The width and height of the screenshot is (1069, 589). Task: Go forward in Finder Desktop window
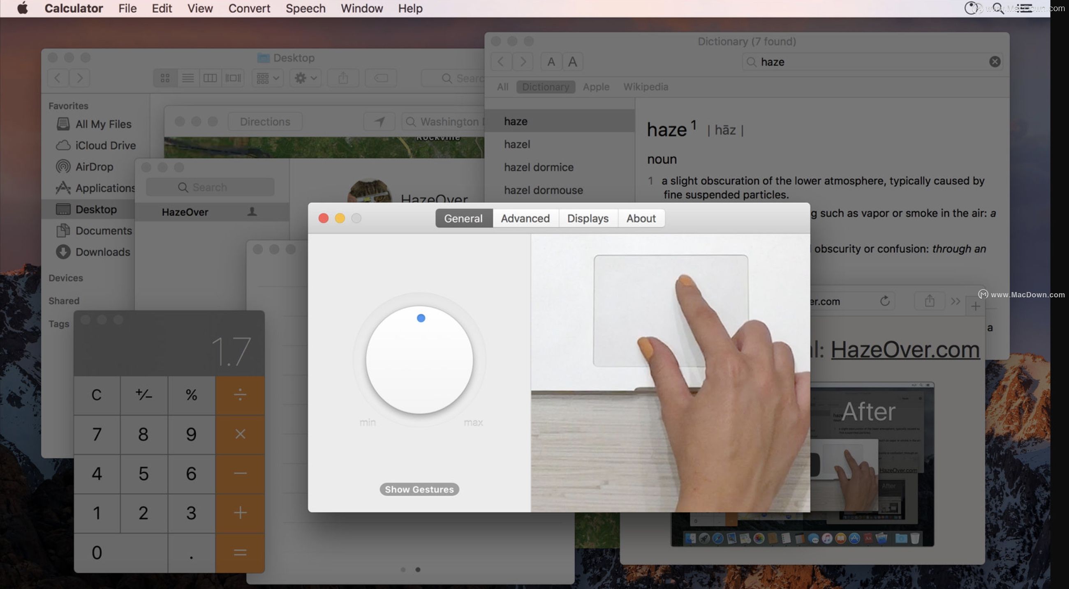pos(80,78)
